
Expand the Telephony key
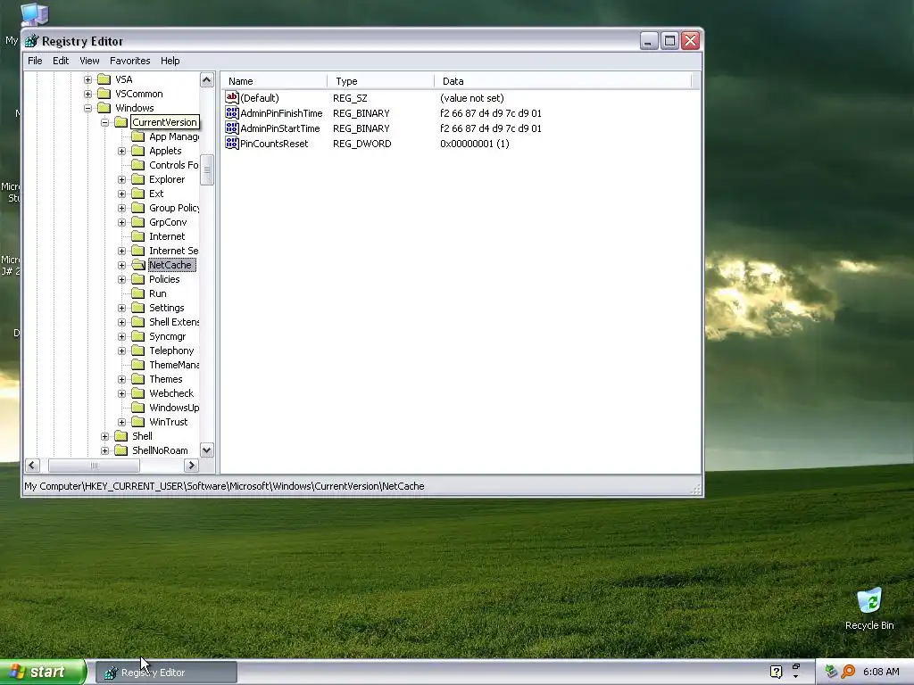click(x=121, y=351)
